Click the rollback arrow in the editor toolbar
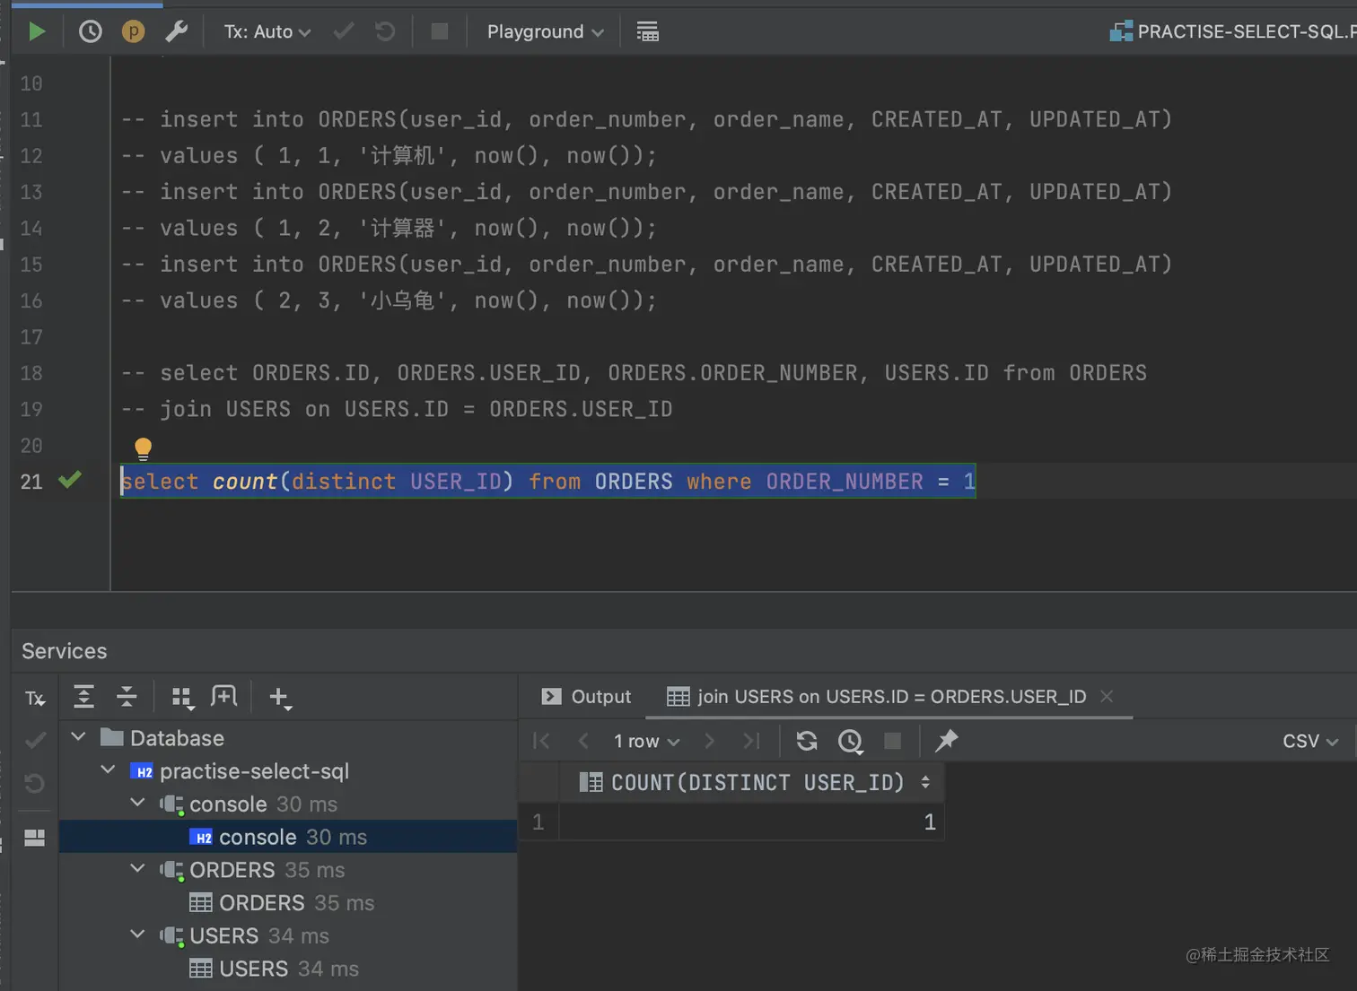1357x991 pixels. 385,31
